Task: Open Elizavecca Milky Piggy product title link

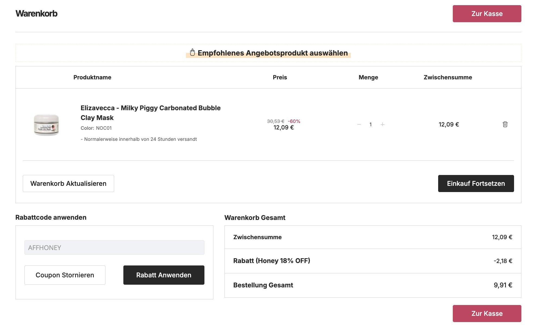Action: [x=150, y=113]
